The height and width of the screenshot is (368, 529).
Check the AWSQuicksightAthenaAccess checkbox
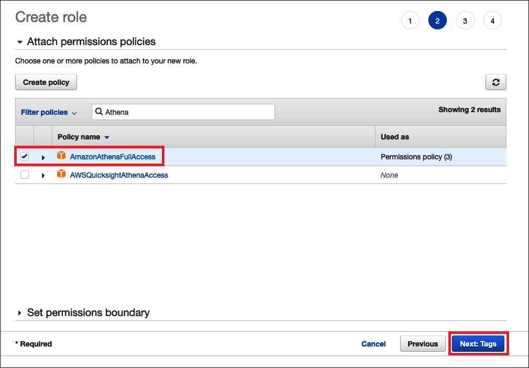pyautogui.click(x=24, y=175)
